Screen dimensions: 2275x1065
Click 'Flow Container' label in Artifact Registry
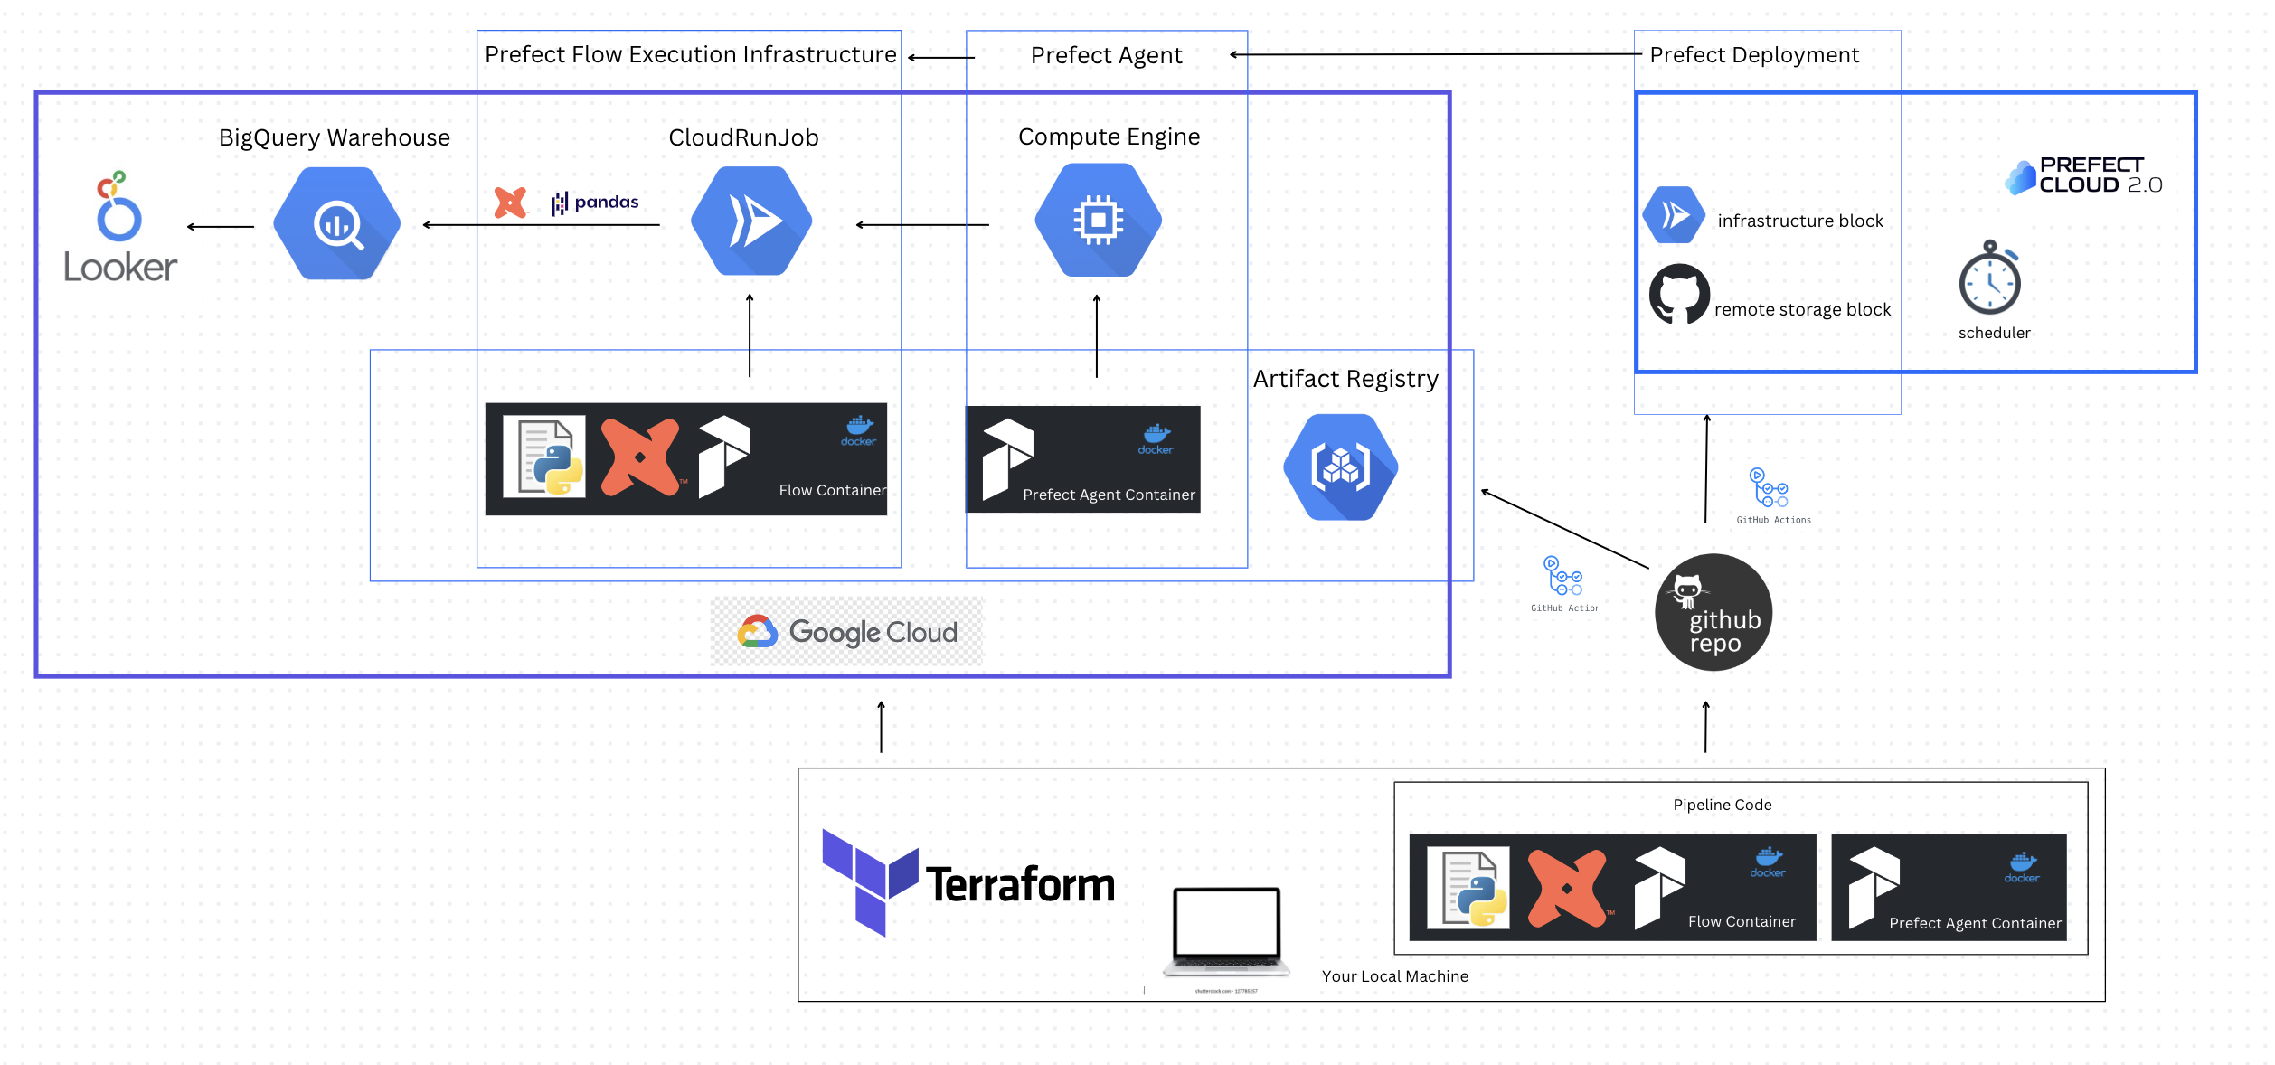(x=832, y=490)
